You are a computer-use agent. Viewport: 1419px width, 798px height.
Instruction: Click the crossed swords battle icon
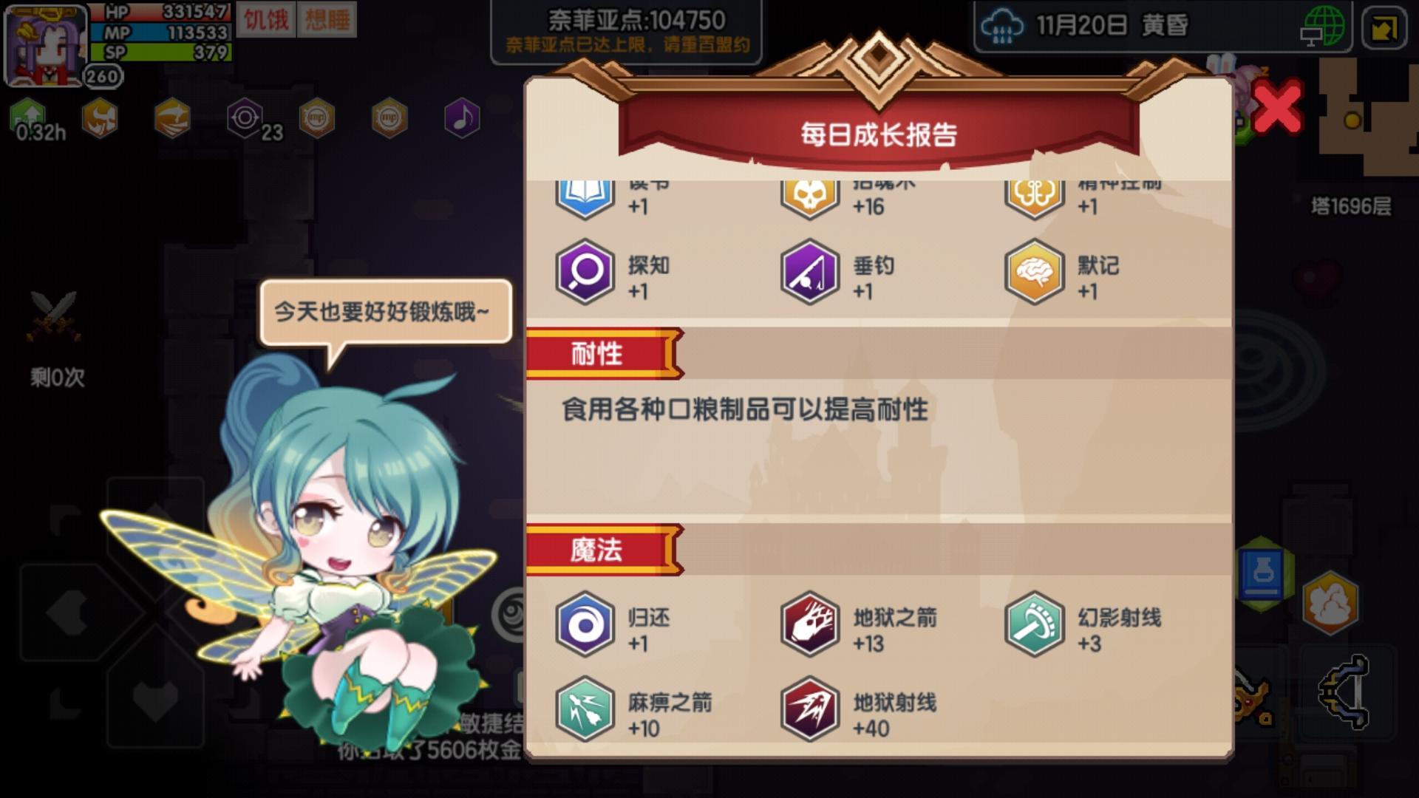tap(54, 316)
